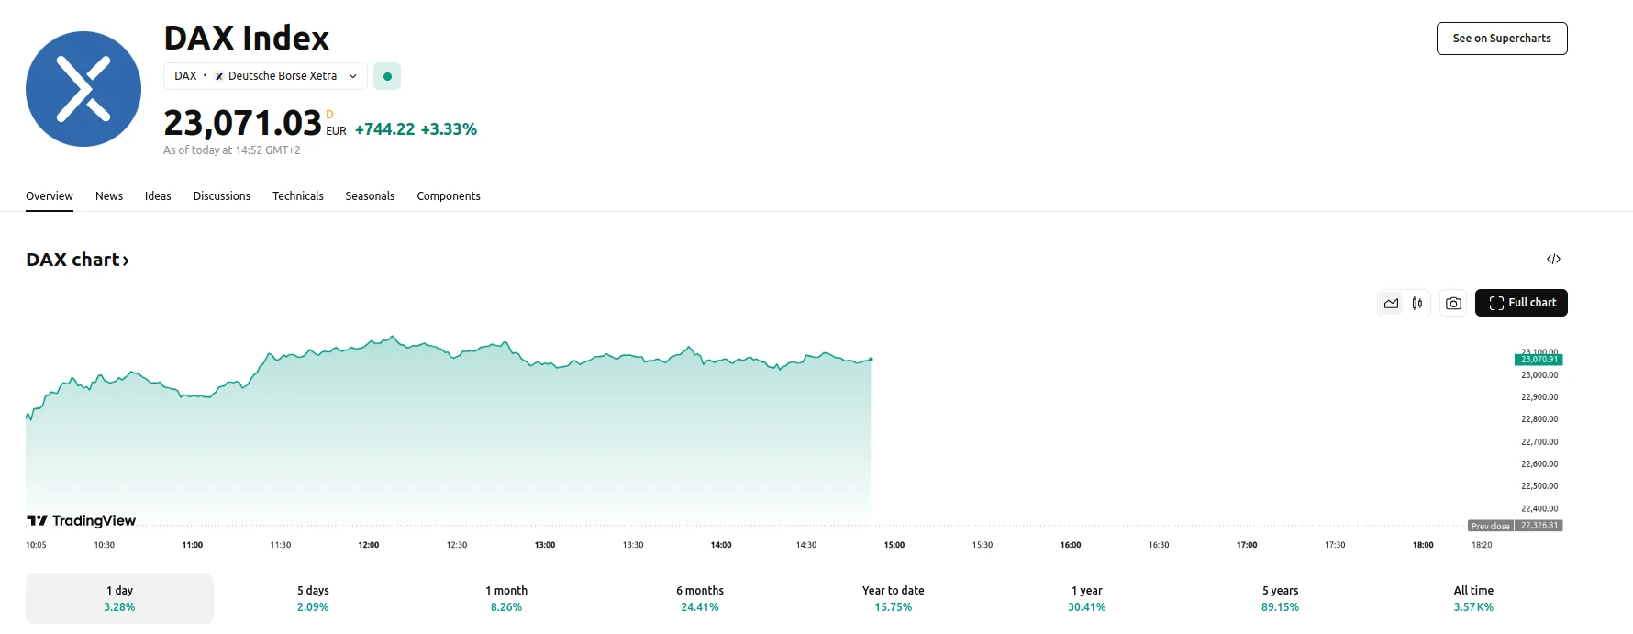
Task: Click the TradingView logo on chart
Action: 82,520
